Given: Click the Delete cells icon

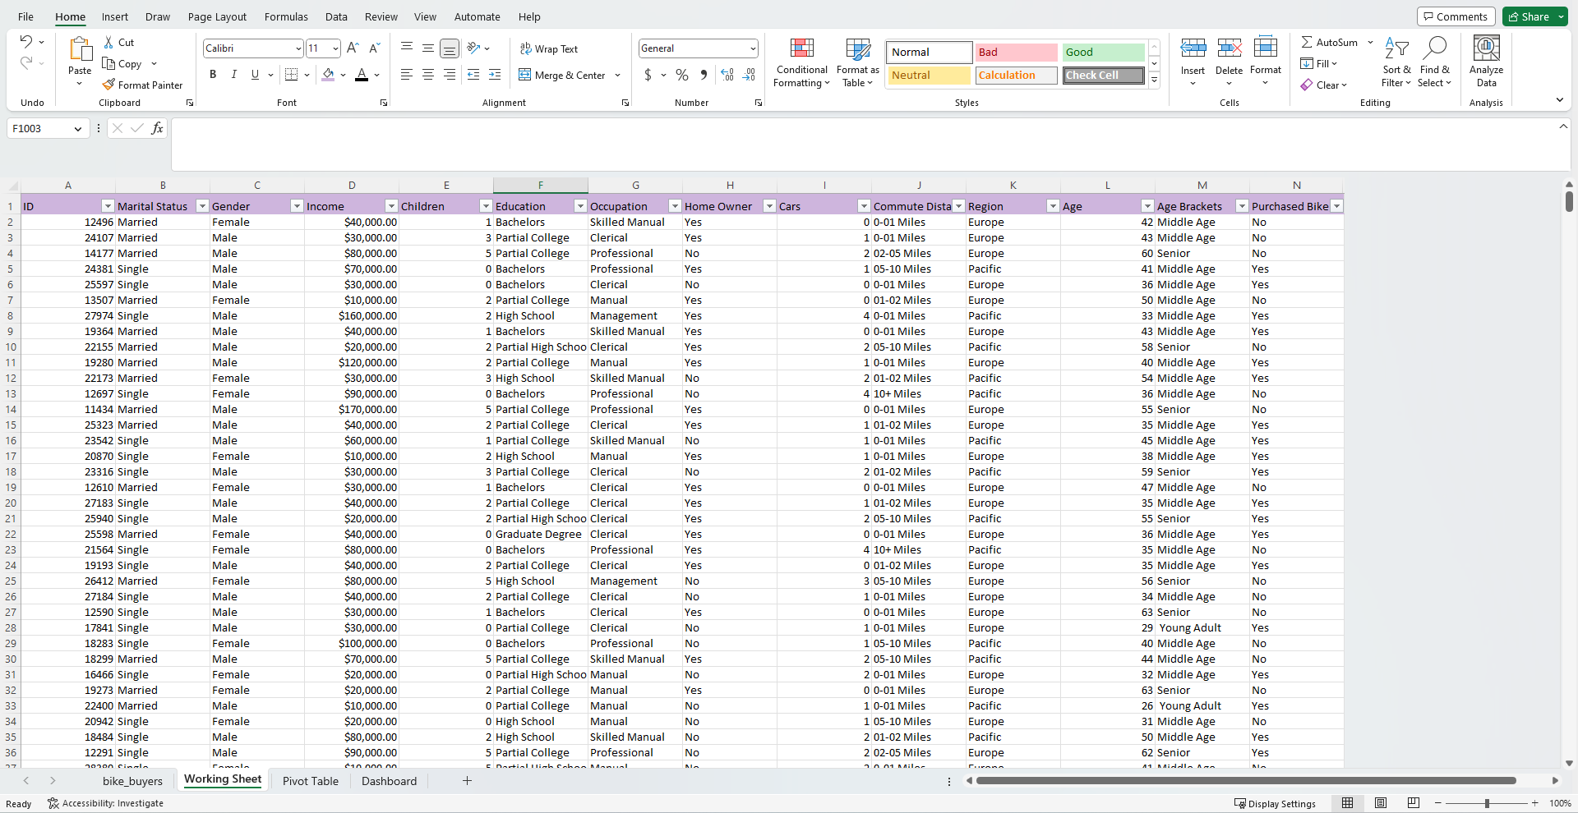Looking at the screenshot, I should pyautogui.click(x=1230, y=48).
